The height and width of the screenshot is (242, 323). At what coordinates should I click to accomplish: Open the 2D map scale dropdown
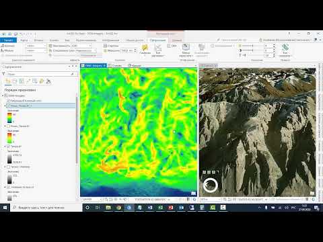coord(100,199)
